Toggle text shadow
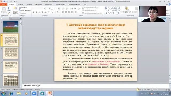Screen dimensions: 171x96 (x=42, y=12)
